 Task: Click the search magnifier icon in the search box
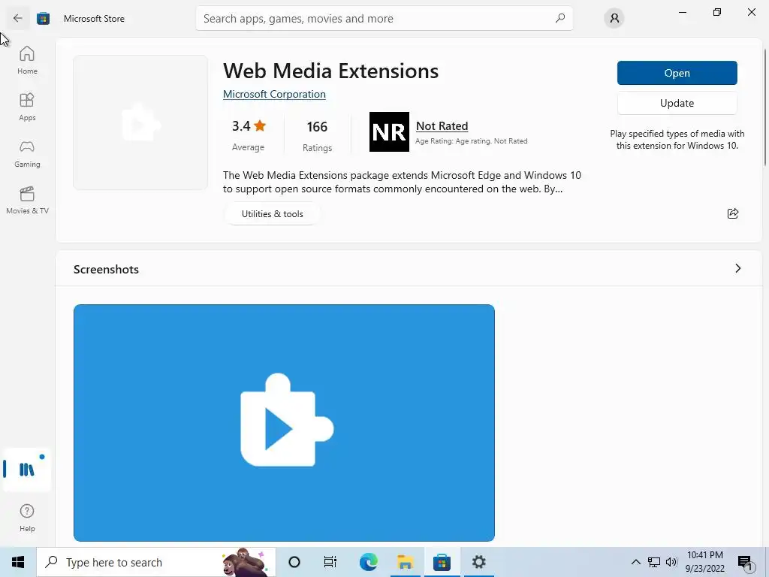tap(559, 19)
